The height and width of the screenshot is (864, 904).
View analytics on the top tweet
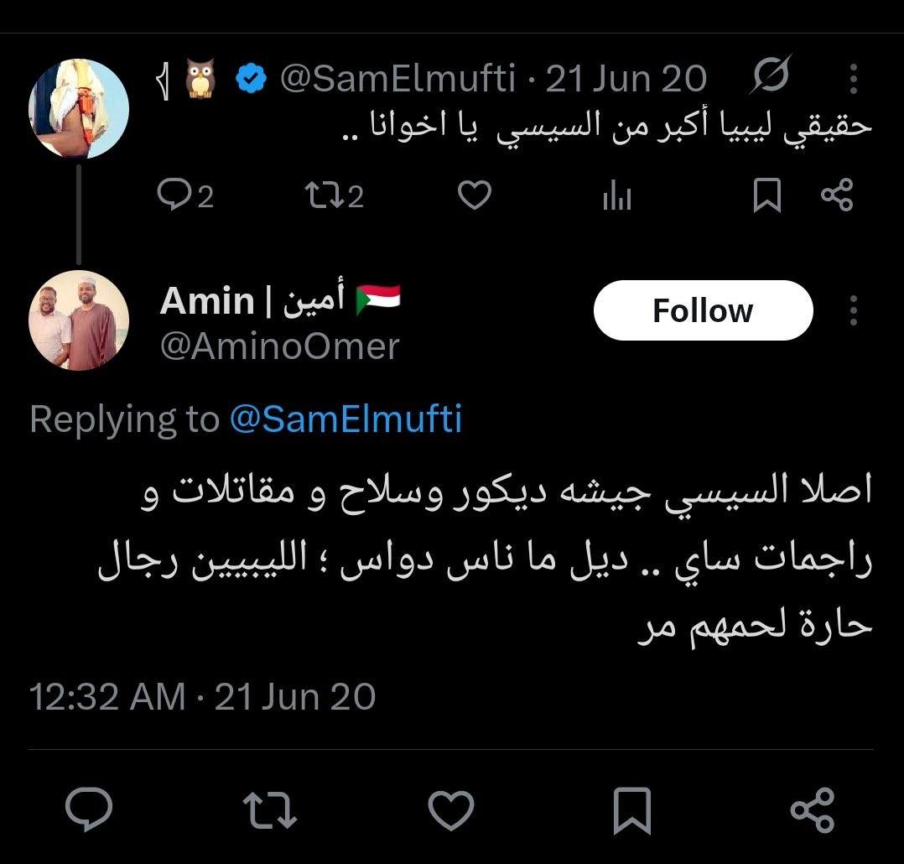tap(616, 195)
